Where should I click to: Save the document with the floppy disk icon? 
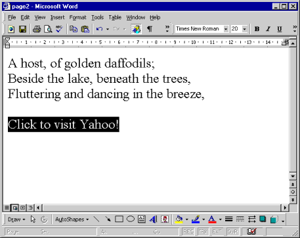tap(22, 29)
